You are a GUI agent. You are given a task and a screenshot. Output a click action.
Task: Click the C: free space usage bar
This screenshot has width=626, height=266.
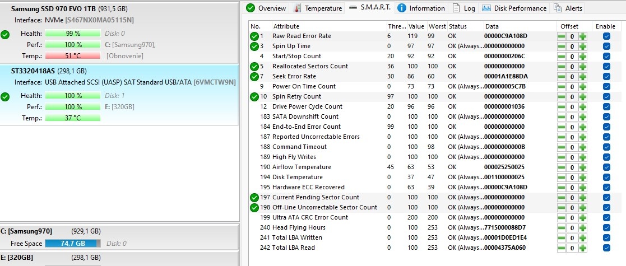tap(73, 244)
